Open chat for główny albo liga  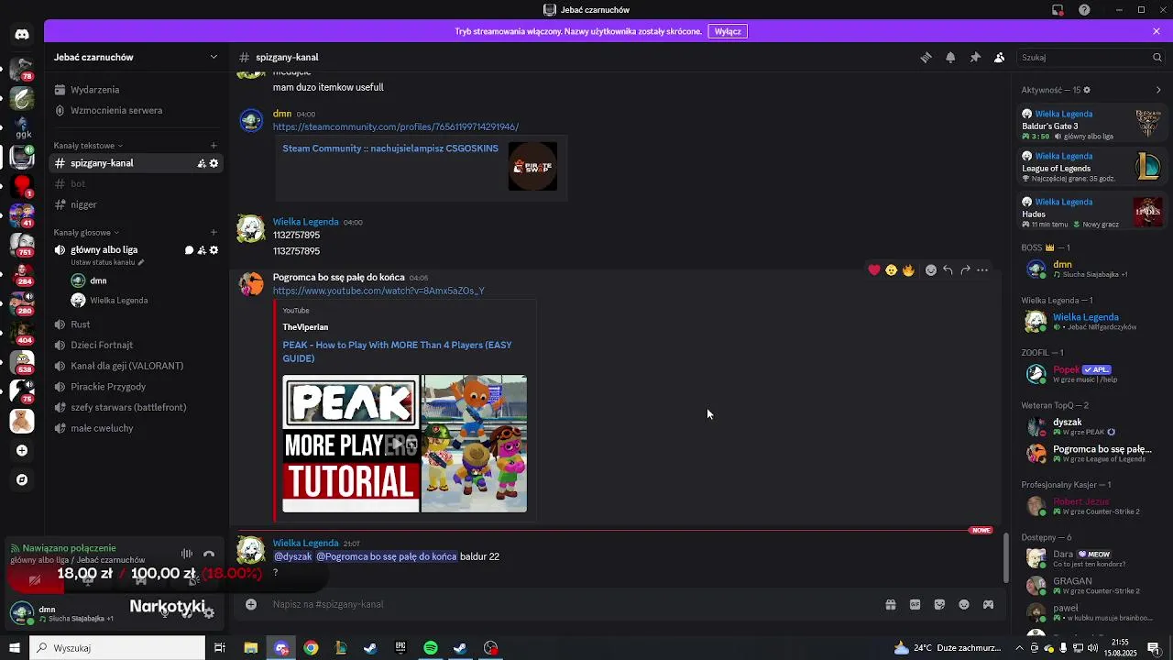pos(189,250)
